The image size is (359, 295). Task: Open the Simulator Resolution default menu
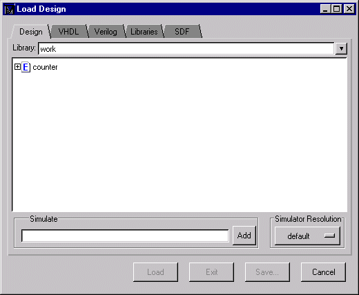[x=307, y=236]
